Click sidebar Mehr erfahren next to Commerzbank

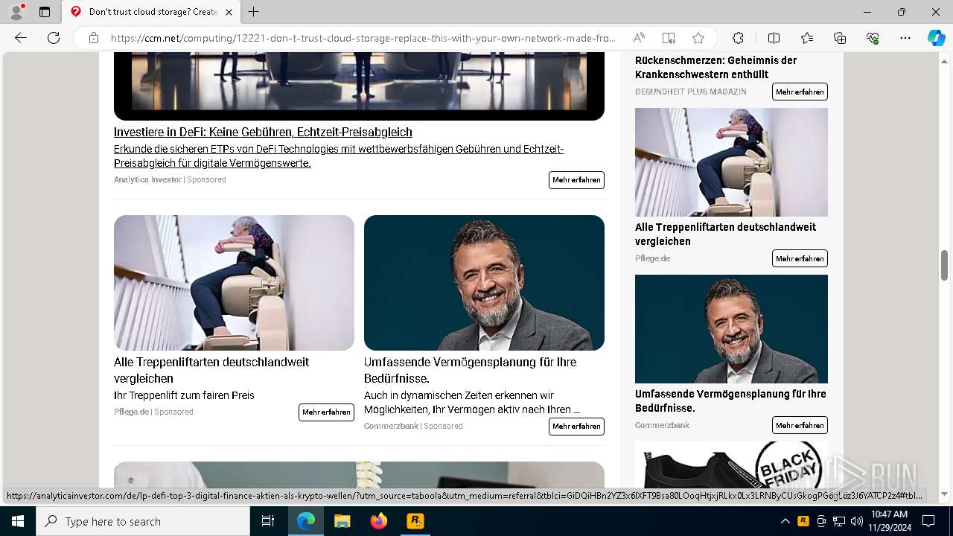800,425
